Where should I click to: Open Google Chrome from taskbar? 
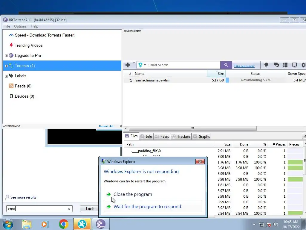click(63, 224)
